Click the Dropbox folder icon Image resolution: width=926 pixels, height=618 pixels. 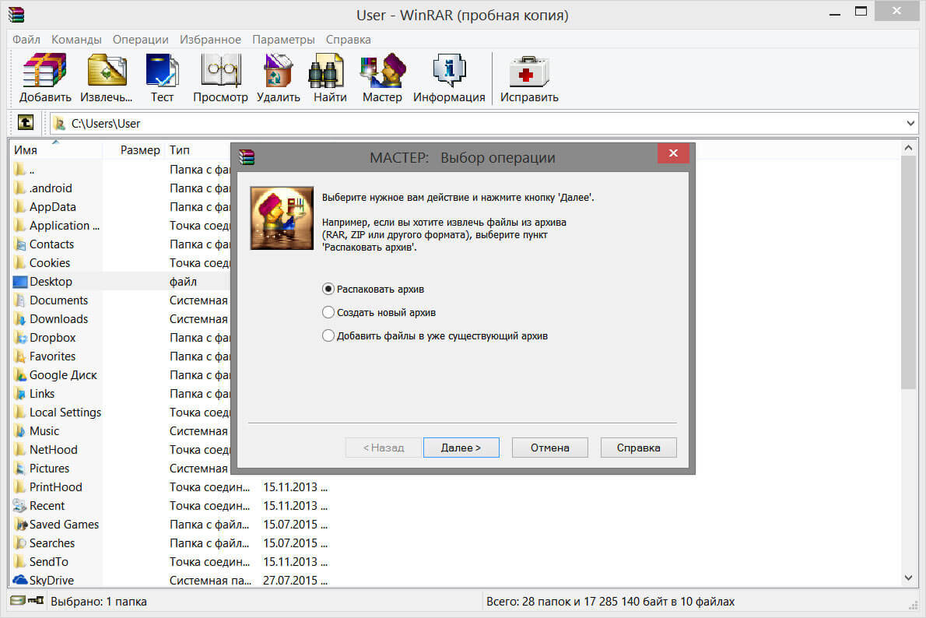[x=20, y=338]
